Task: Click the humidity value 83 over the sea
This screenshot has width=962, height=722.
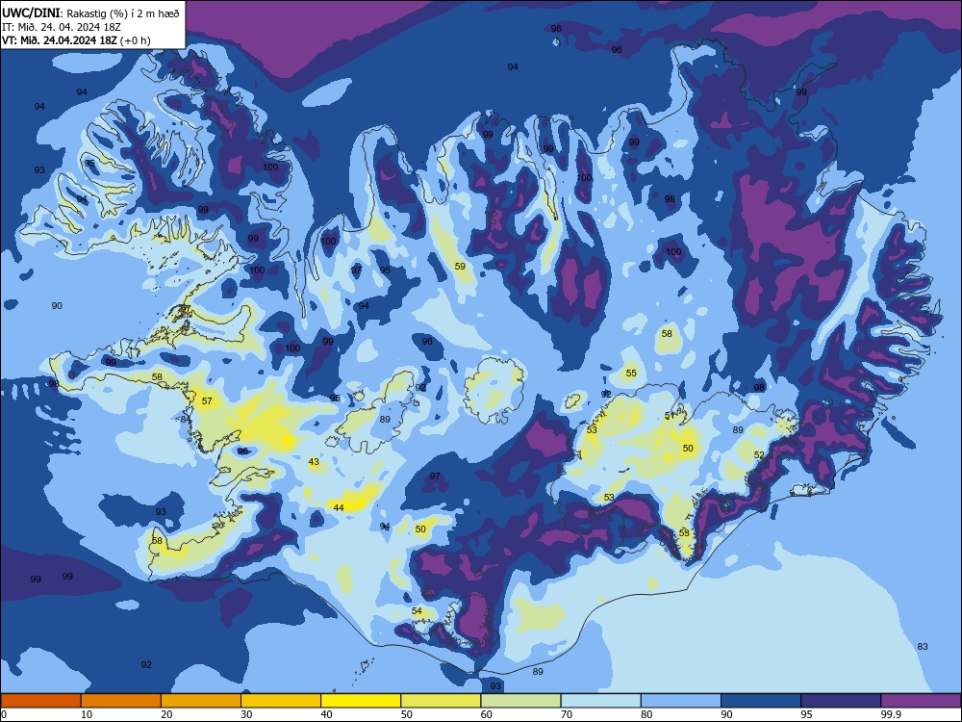Action: pyautogui.click(x=923, y=647)
